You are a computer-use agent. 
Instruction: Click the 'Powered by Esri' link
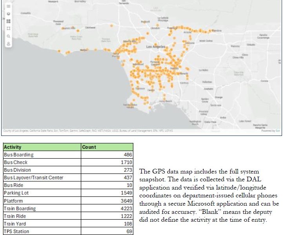pyautogui.click(x=271, y=131)
